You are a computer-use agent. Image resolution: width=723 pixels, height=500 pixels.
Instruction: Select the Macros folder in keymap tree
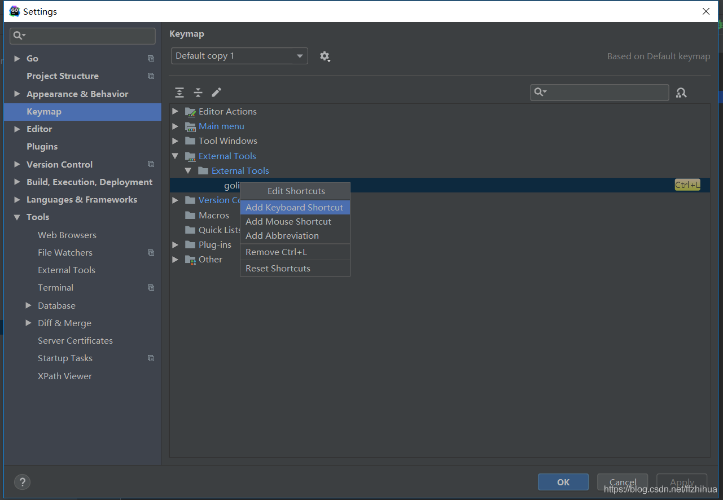213,216
